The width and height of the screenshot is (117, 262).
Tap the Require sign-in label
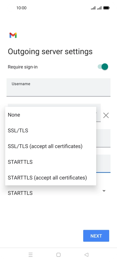click(23, 67)
